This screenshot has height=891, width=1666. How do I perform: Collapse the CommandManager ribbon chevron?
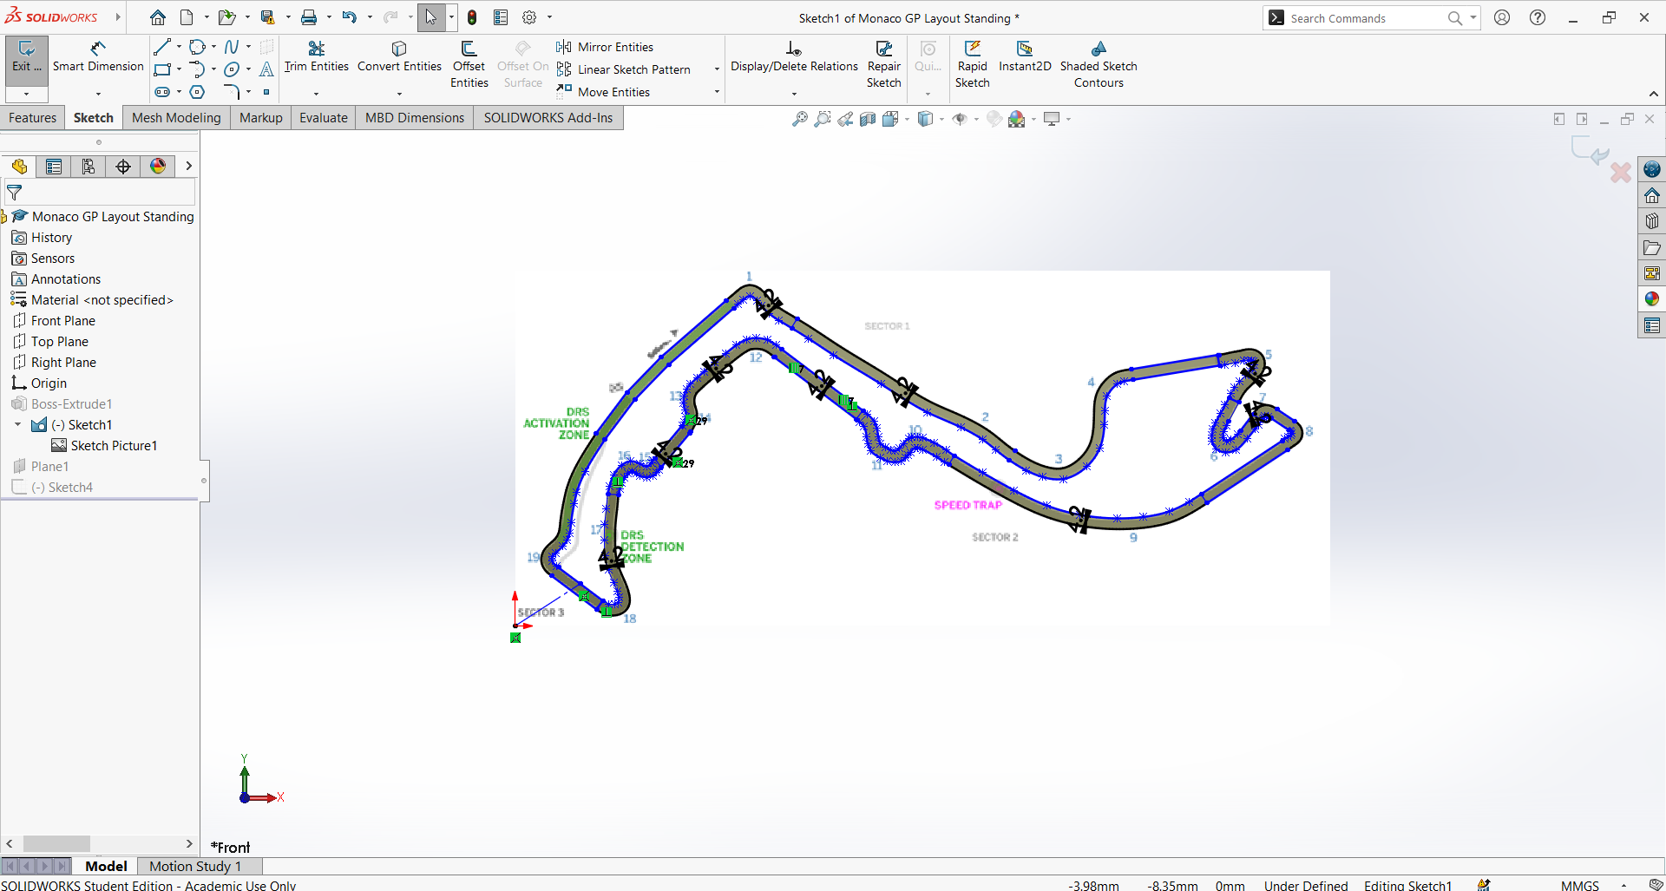1654,94
